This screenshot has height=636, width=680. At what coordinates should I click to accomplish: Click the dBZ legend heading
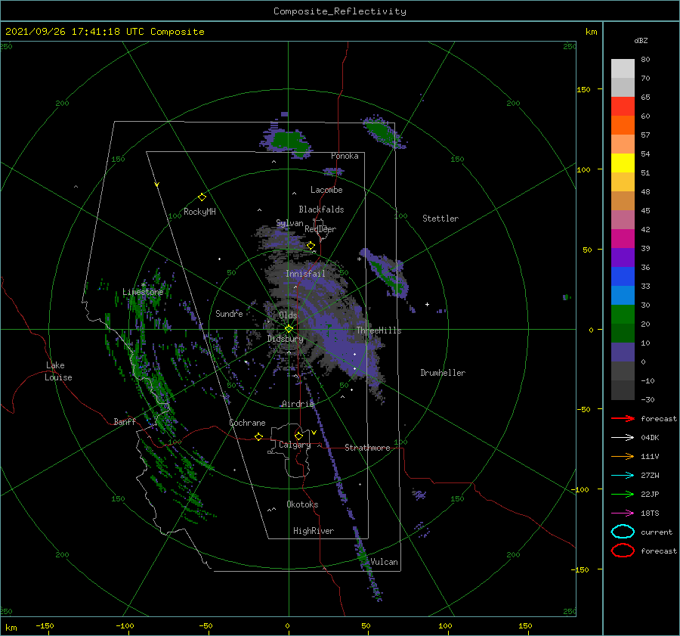click(641, 40)
